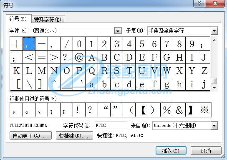Select the exclamation mark in recently used

[x=79, y=110]
